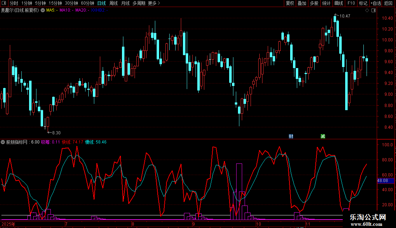
Task: Click the panel layout icon at top-left
Action: tap(4, 3)
